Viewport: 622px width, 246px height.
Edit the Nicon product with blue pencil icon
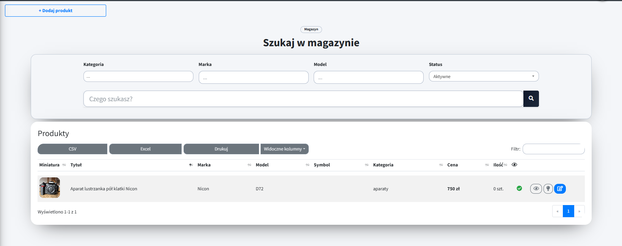(560, 188)
